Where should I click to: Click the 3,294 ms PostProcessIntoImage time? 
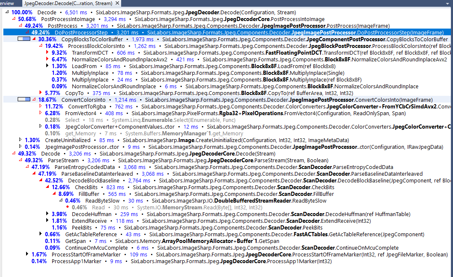(115, 19)
